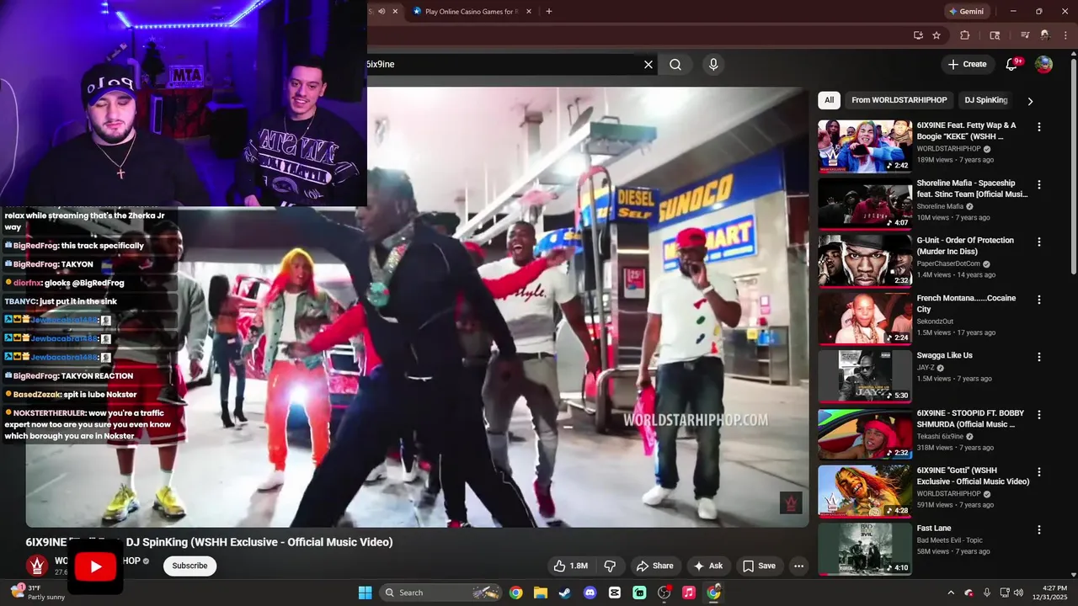This screenshot has width=1078, height=606.
Task: Open the French Montana Cocaine City thumbnail
Action: click(865, 318)
